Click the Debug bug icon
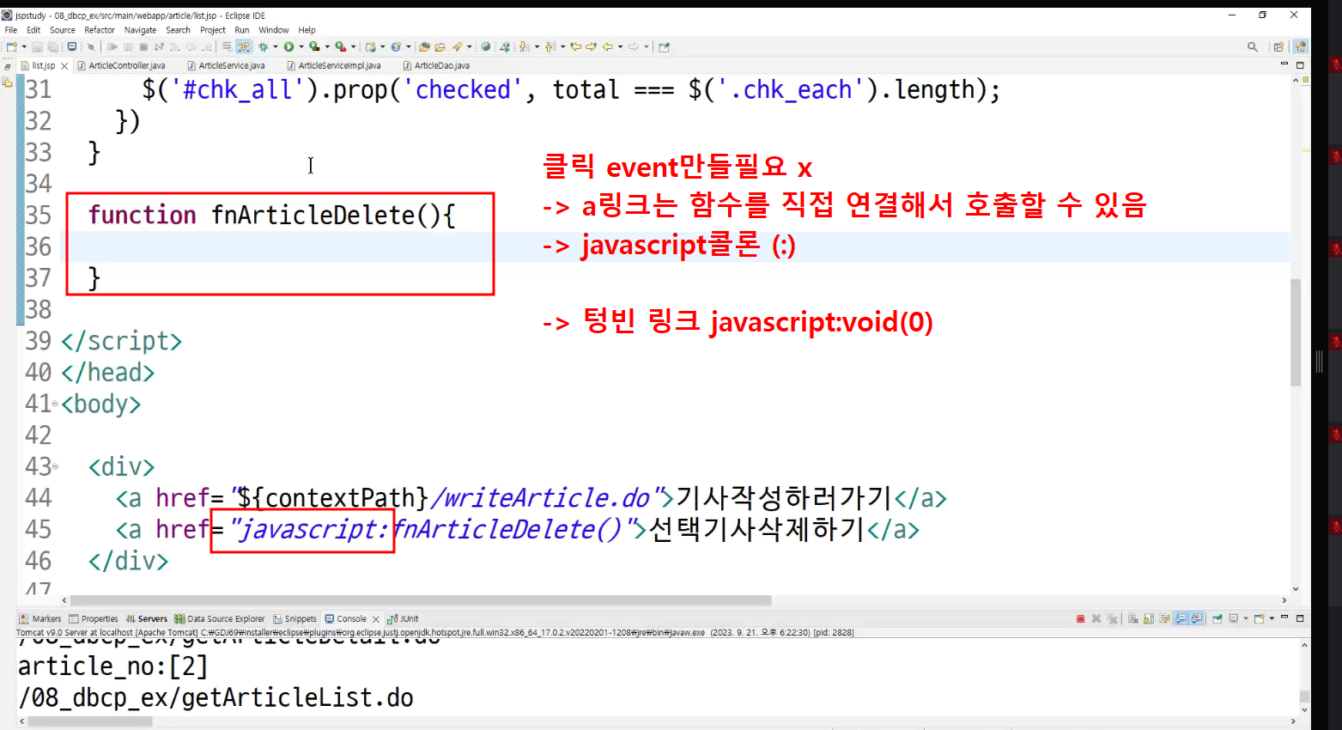The height and width of the screenshot is (730, 1342). [x=264, y=47]
